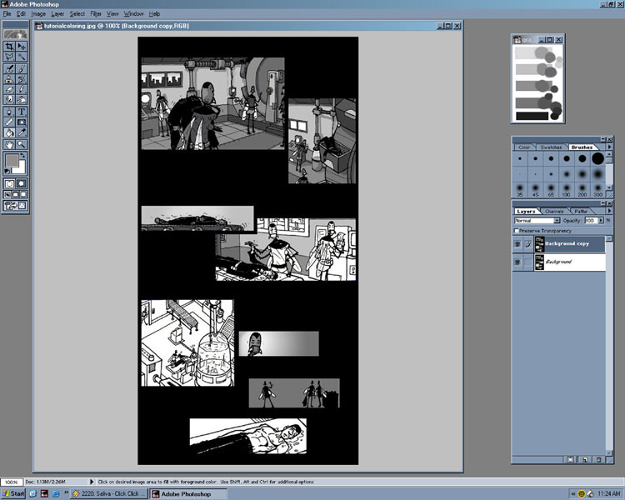
Task: Open the Brushes palette flyout menu
Action: click(609, 147)
